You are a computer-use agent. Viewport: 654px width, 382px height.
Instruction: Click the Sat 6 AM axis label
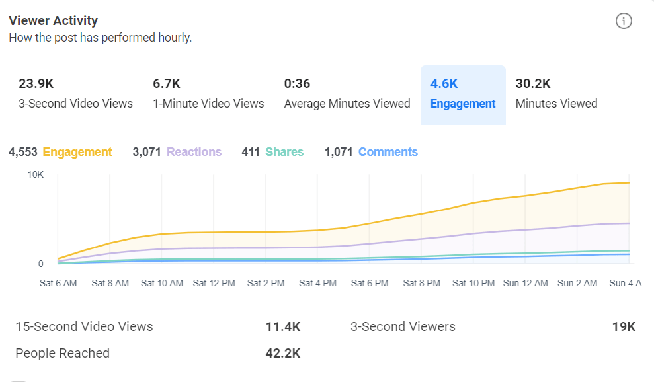coord(58,283)
